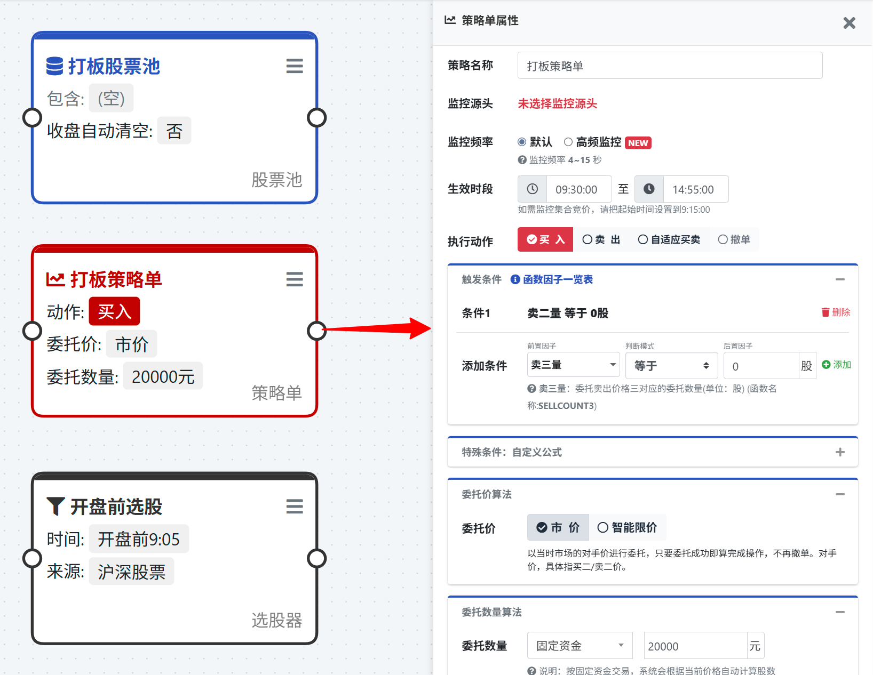Select 高频监控 radio option
The image size is (873, 675).
[x=569, y=142]
